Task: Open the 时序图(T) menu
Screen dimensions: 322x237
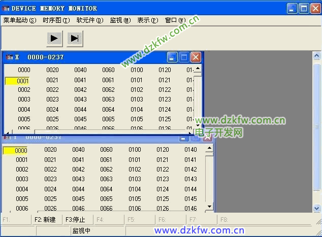Action: (56, 20)
